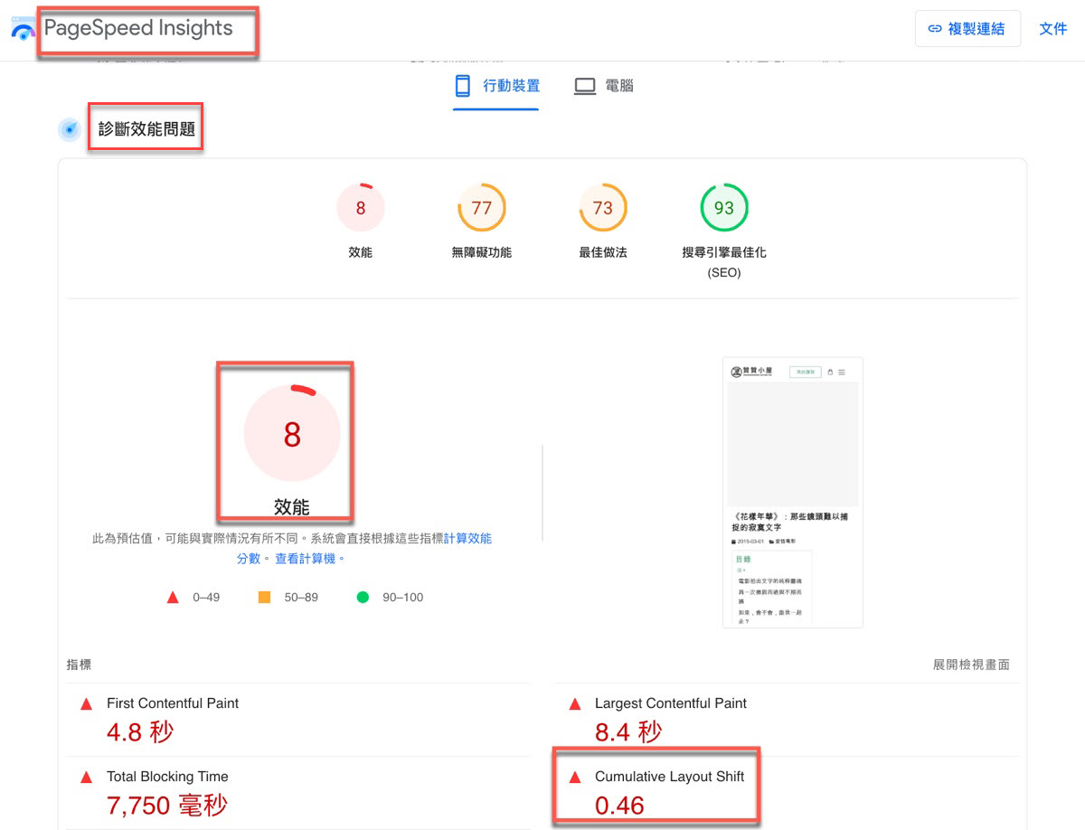Screen dimensions: 1085x830
Task: Click red triangle beside First Contentful Paint
Action: point(87,703)
